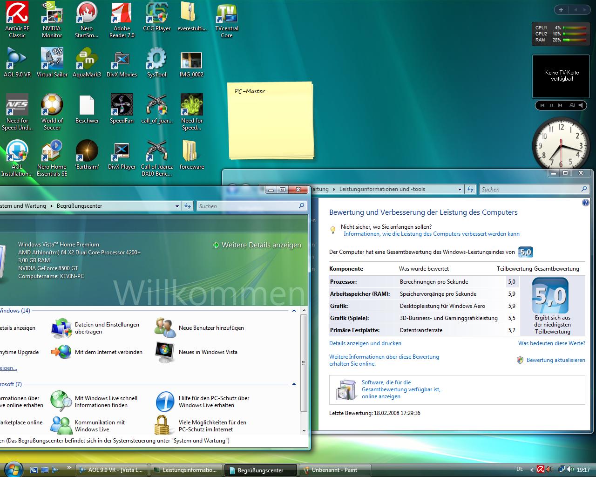This screenshot has width=596, height=477.
Task: Switch to AOL 9.0 VR taskbar button
Action: [x=112, y=470]
